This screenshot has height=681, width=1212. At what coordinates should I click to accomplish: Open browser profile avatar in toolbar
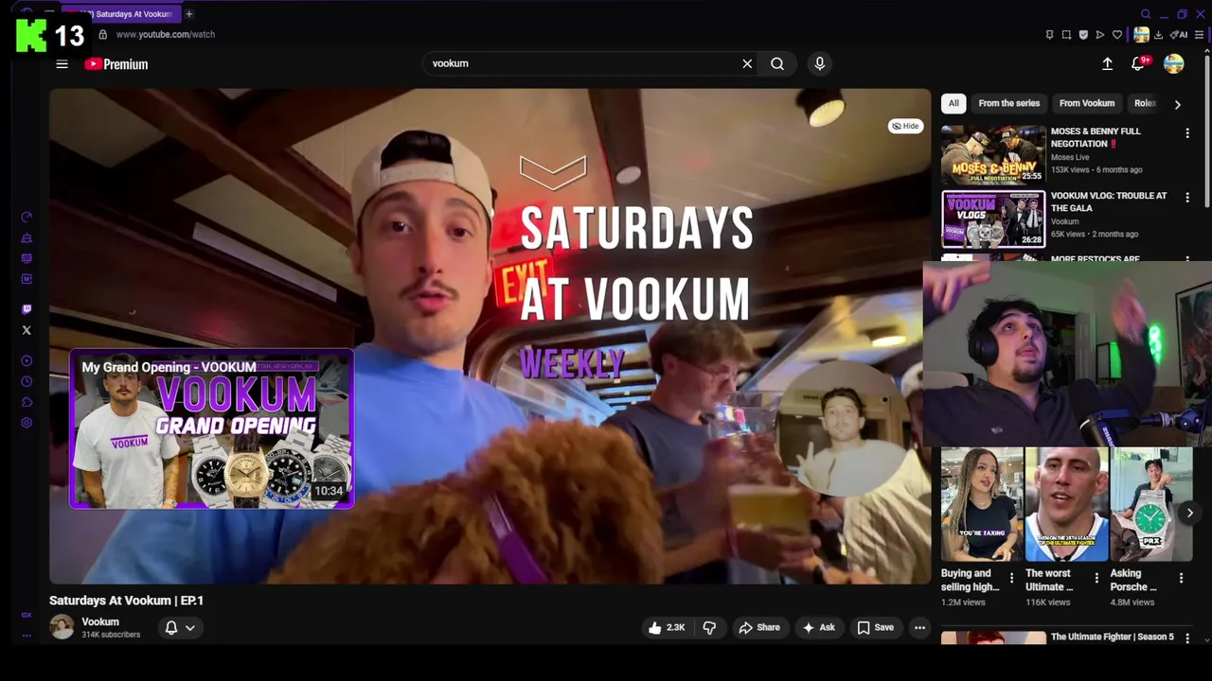[1141, 35]
